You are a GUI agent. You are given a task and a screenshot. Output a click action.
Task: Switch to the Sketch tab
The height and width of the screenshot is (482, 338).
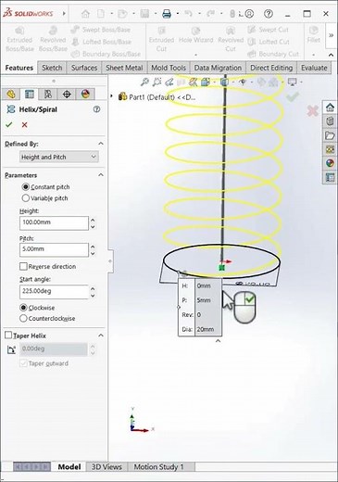(52, 68)
